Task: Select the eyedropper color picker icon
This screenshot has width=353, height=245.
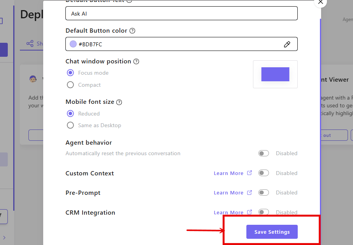Action: tap(287, 44)
